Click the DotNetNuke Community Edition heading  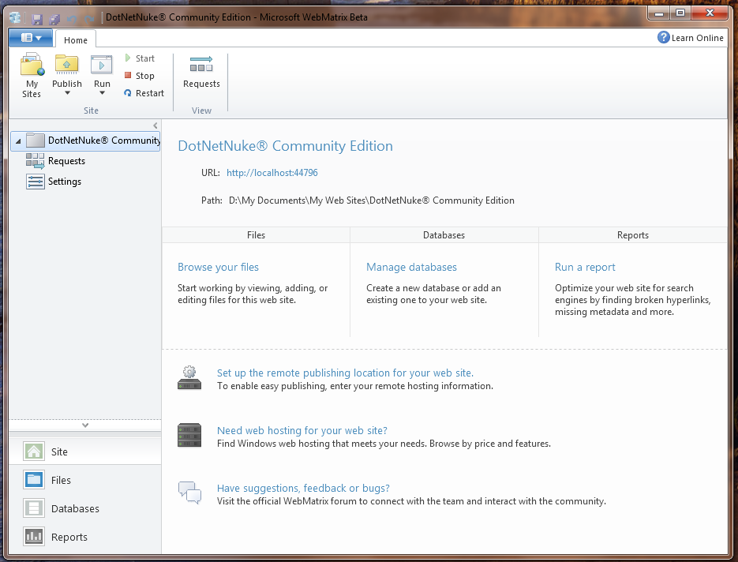tap(285, 146)
